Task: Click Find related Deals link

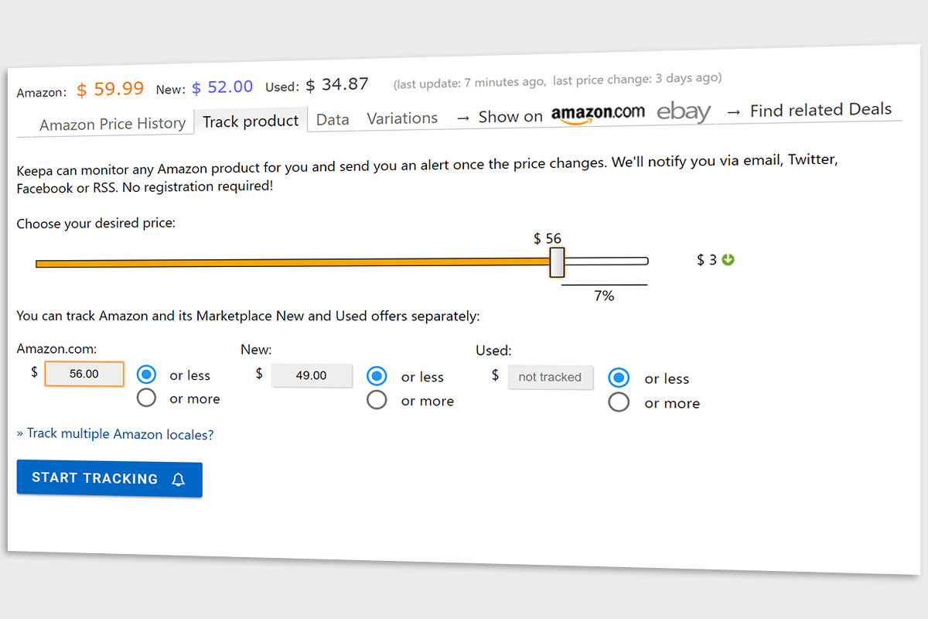Action: click(x=821, y=110)
